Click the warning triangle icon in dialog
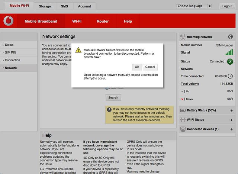This screenshot has height=174, width=238. [78, 50]
